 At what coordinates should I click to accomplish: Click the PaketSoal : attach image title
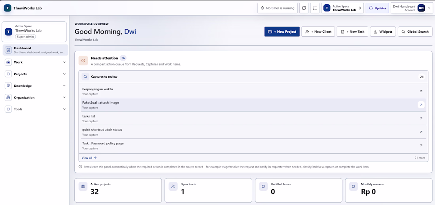(x=101, y=102)
